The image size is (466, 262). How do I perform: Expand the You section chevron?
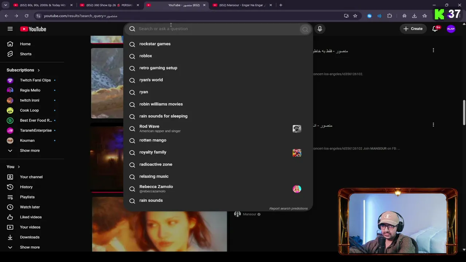(x=19, y=167)
